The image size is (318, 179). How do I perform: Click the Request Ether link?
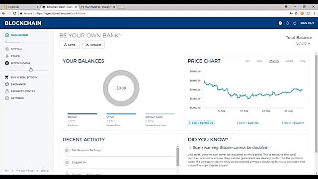click(x=114, y=125)
